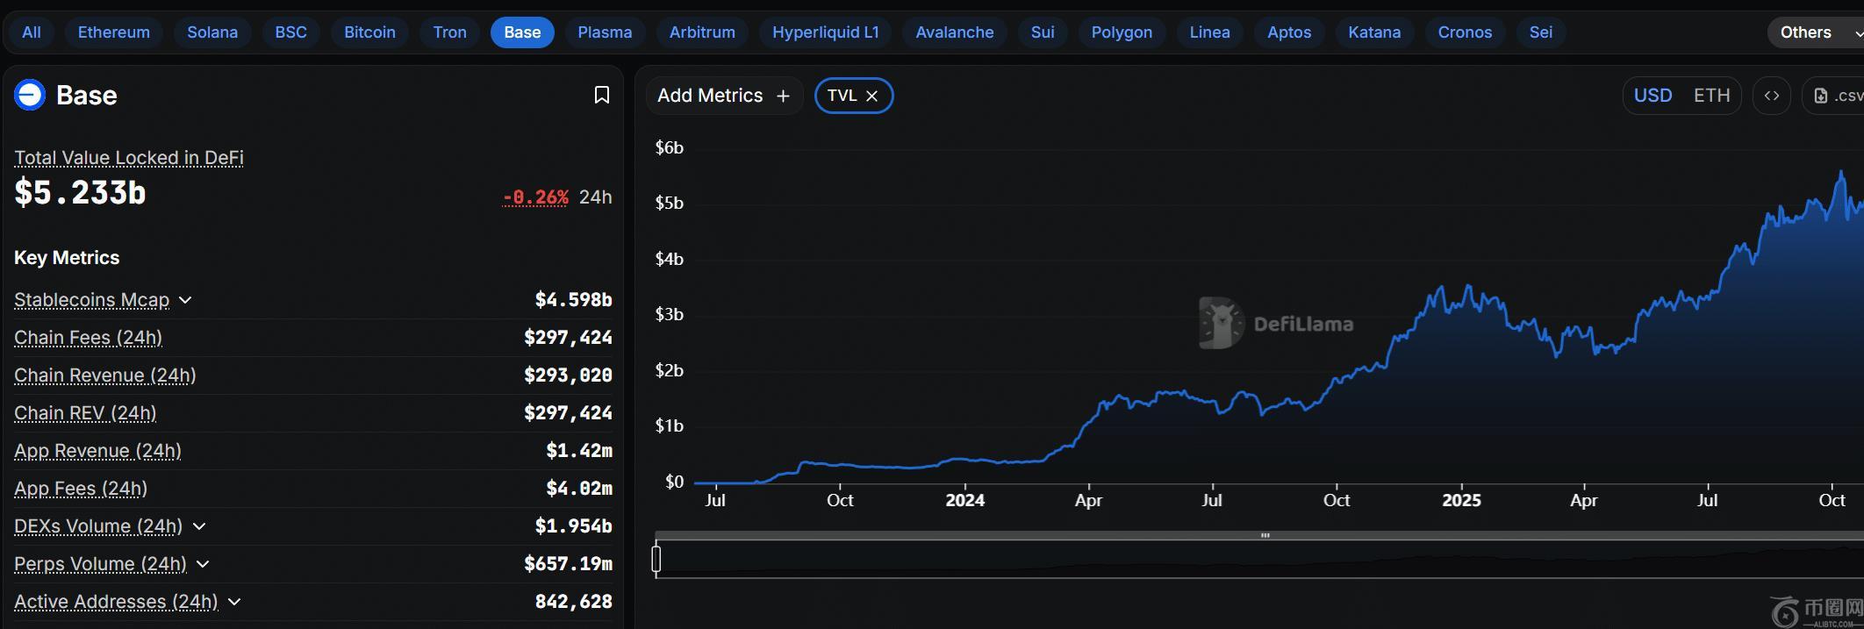Click the Chain Fees (24h) link

[88, 338]
